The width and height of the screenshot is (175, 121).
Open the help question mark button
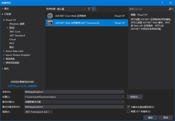(x=162, y=3)
